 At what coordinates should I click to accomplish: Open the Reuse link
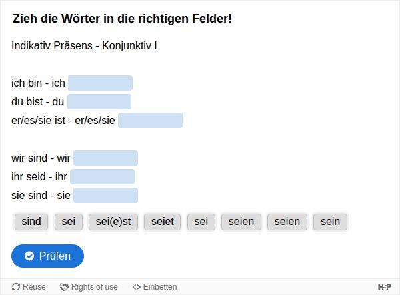pos(29,287)
